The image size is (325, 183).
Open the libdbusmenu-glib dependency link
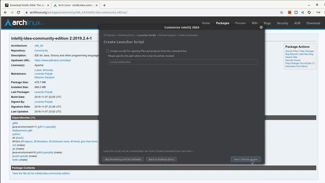coord(22,131)
